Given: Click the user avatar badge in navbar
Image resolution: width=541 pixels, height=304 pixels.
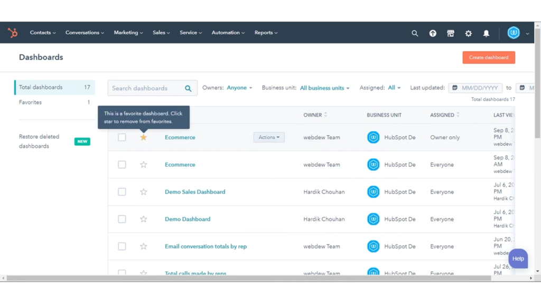Looking at the screenshot, I should tap(514, 32).
